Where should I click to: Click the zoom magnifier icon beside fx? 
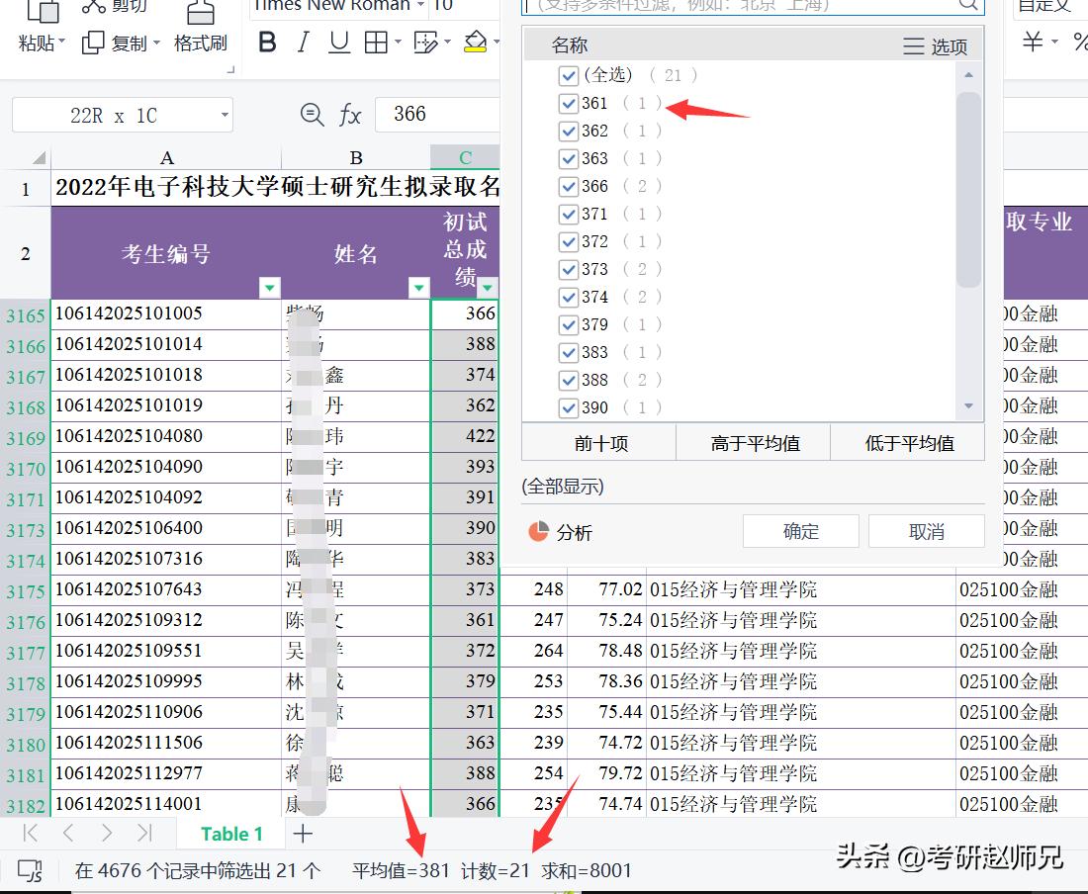click(311, 114)
